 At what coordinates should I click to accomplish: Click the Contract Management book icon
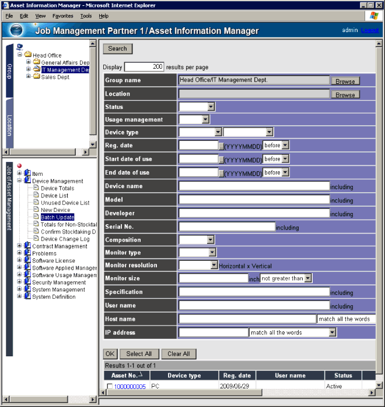coord(27,246)
